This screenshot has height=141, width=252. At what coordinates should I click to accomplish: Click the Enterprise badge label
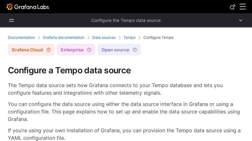point(72,50)
